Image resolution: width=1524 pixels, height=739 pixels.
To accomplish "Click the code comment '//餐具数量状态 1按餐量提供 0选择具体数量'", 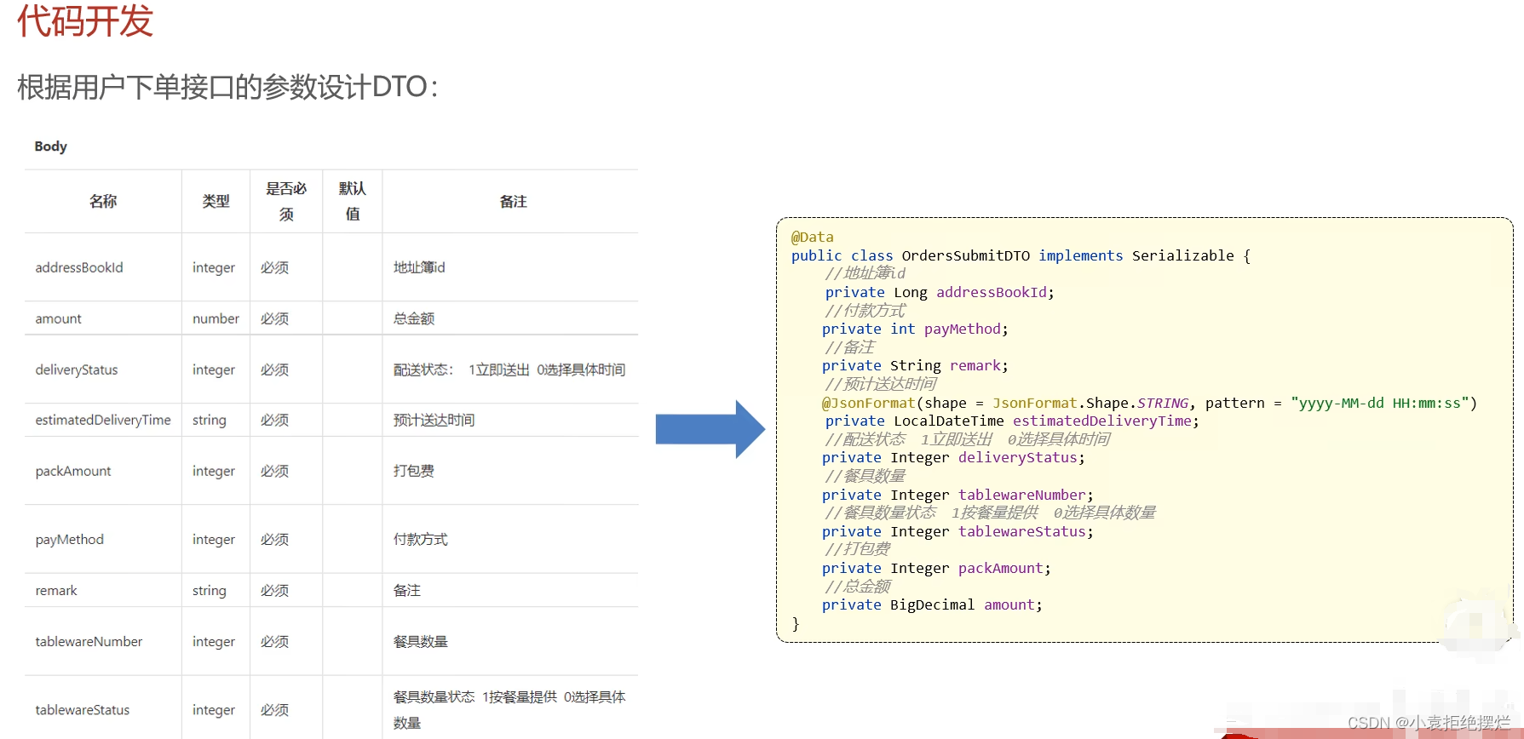I will click(990, 512).
